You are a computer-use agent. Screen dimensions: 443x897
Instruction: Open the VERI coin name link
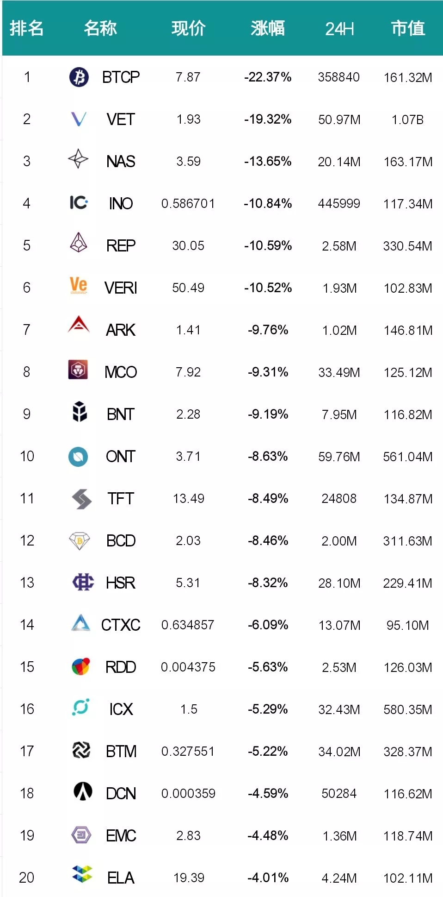[121, 288]
